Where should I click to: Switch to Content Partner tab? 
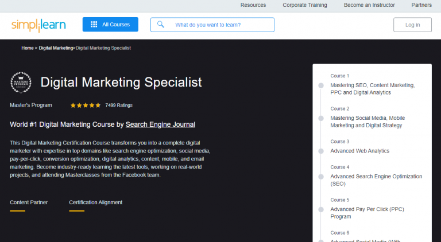point(29,202)
